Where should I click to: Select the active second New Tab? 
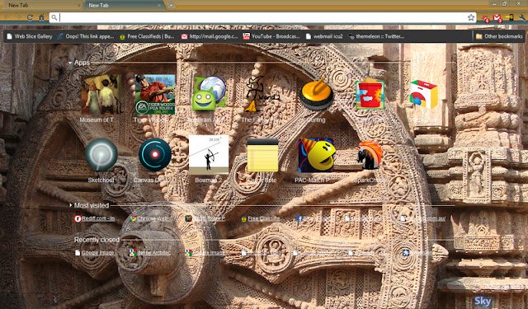(x=123, y=5)
